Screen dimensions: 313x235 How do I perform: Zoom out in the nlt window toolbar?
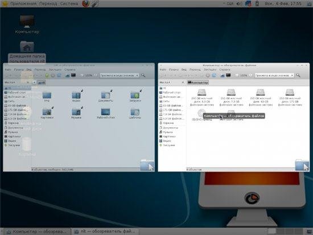tap(82, 75)
